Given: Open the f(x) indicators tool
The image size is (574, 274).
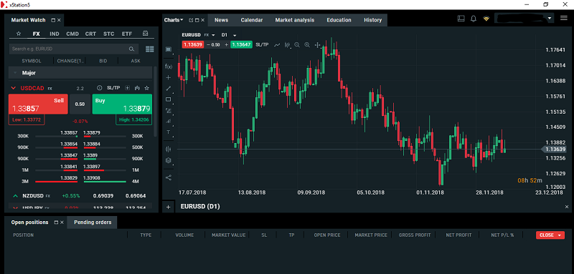Looking at the screenshot, I should coord(169,67).
